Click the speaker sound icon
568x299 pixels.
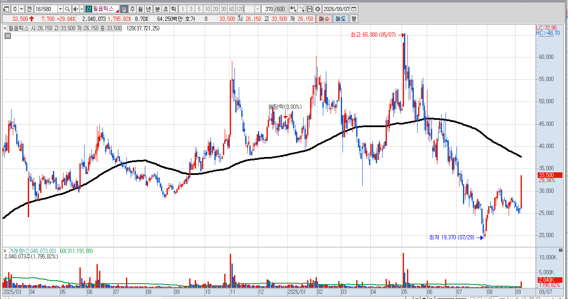pyautogui.click(x=76, y=9)
